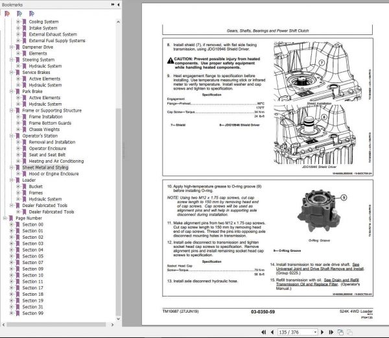The image size is (389, 338).
Task: Open Section 01 bookmark
Action: click(x=33, y=231)
